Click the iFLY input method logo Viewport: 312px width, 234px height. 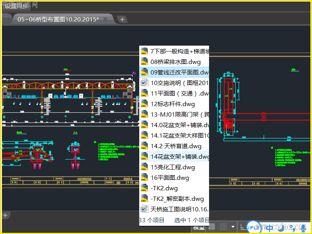253,227
